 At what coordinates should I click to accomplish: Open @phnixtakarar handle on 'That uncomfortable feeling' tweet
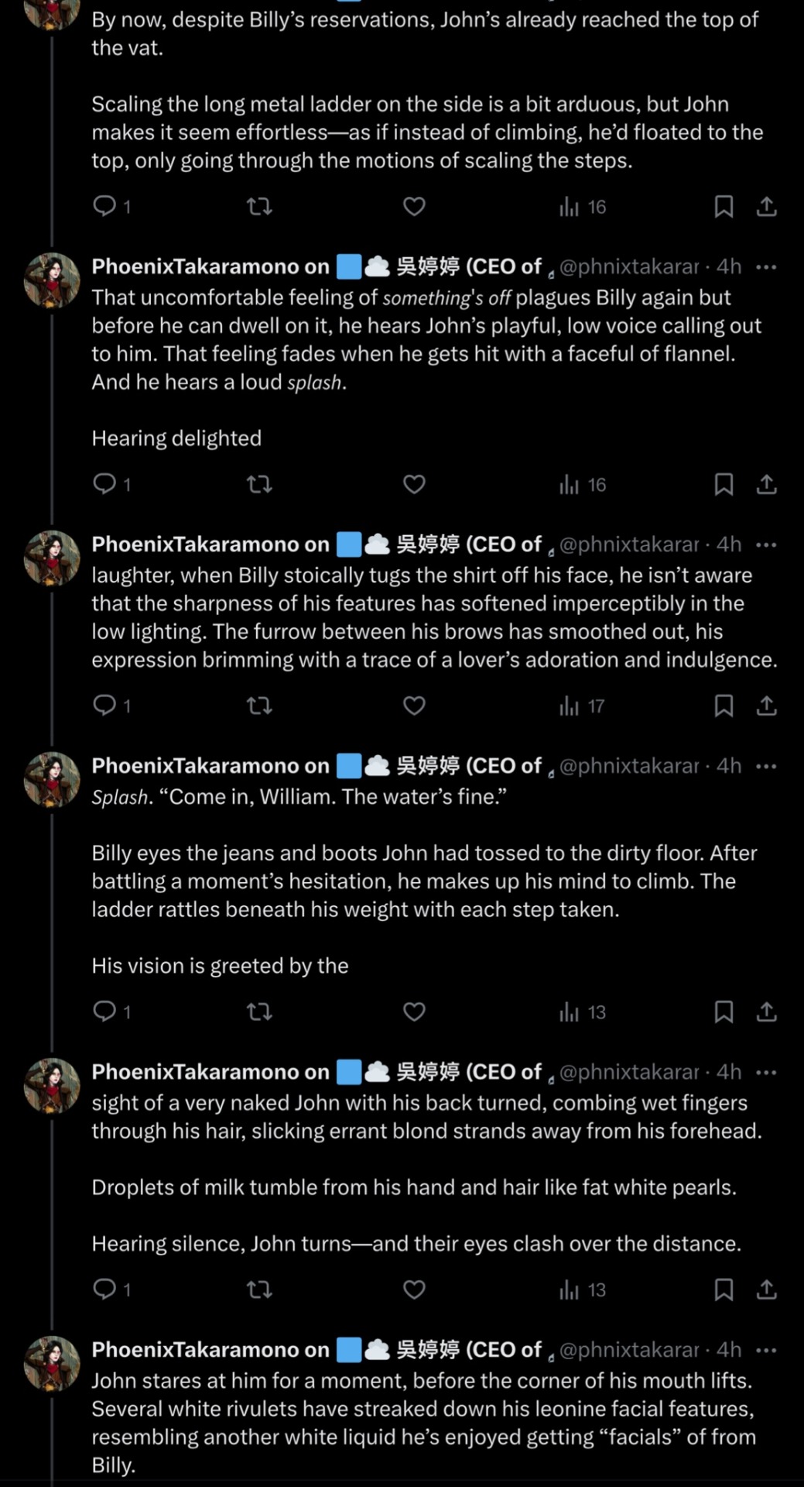[x=628, y=267]
